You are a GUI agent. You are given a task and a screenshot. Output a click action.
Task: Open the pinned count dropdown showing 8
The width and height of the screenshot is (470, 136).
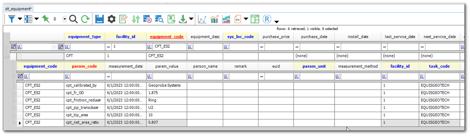coord(65,19)
